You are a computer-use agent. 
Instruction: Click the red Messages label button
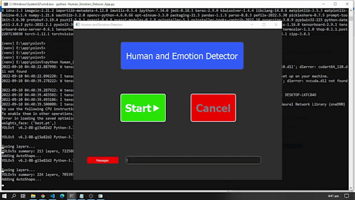[x=102, y=160]
